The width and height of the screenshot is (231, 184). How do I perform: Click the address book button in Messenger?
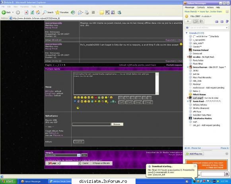(201, 21)
